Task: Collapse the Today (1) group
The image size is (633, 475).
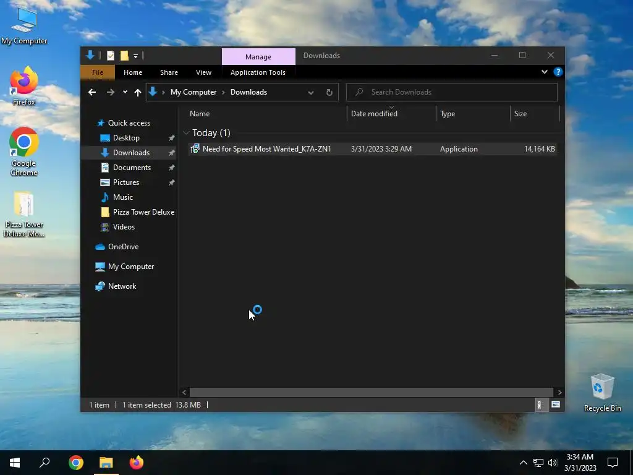Action: (186, 132)
